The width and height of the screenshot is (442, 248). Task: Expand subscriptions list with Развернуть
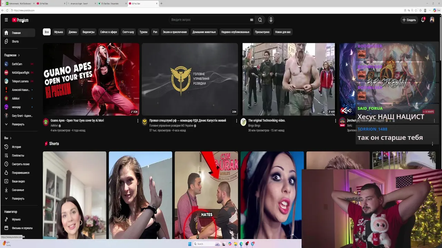click(19, 124)
